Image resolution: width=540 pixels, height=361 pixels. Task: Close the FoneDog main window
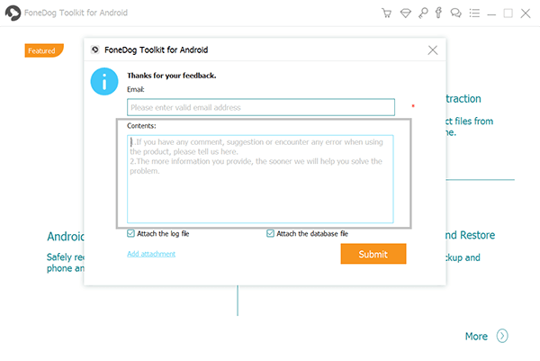click(526, 14)
